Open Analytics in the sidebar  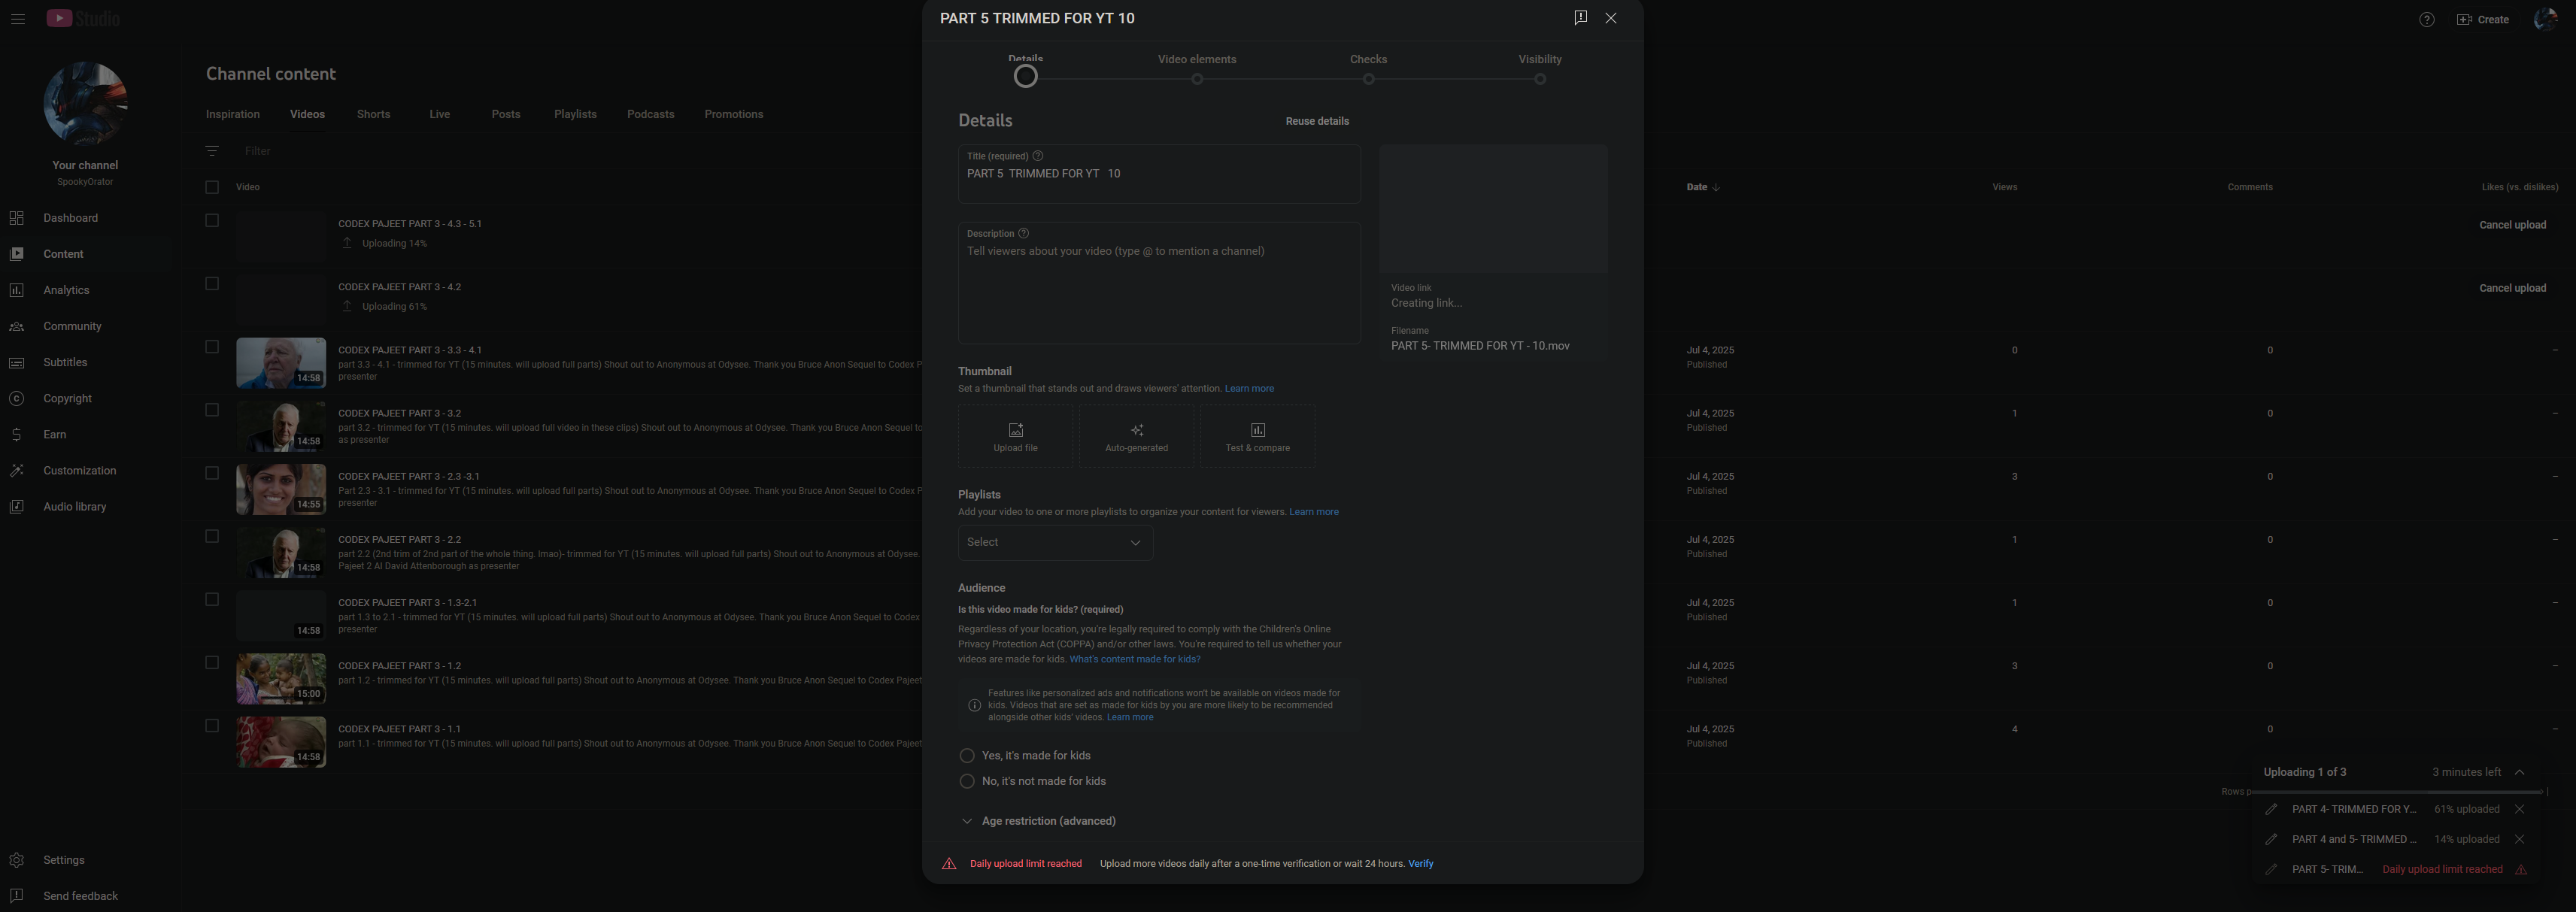click(66, 290)
